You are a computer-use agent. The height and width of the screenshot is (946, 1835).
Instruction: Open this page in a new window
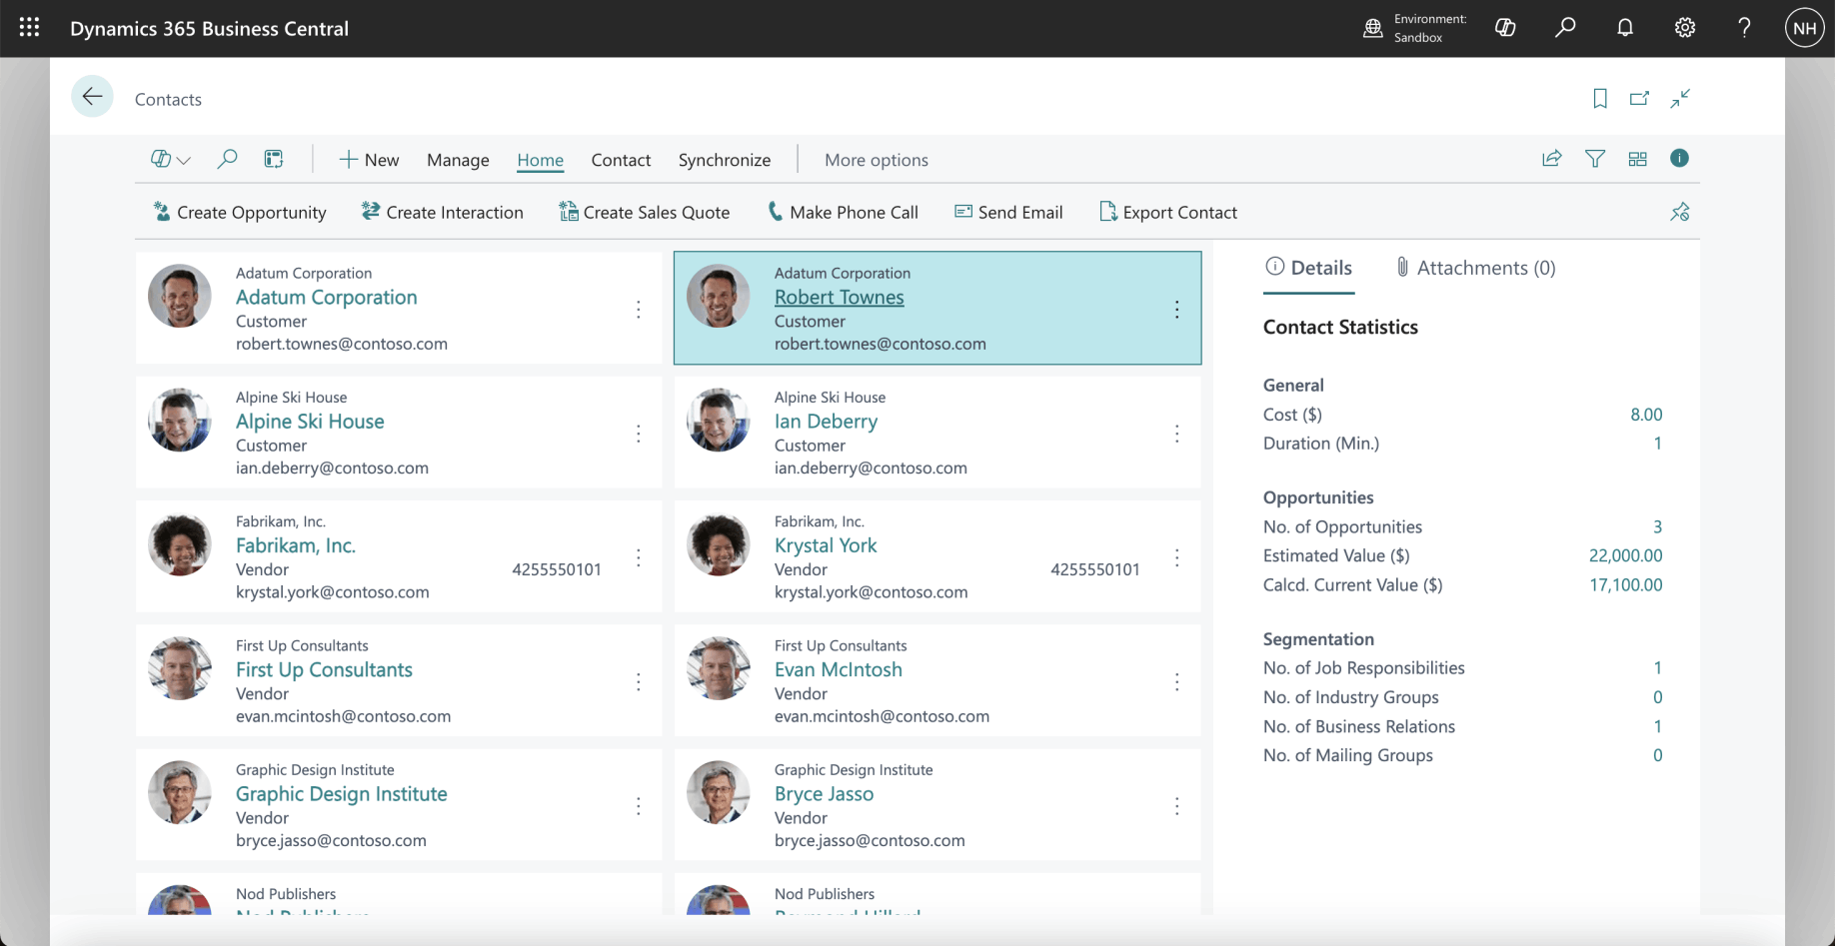coord(1639,98)
